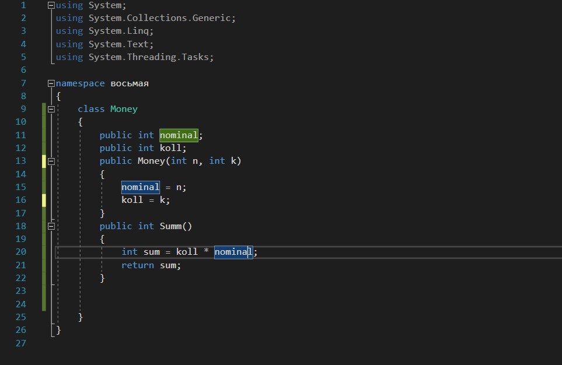
Task: Click the highlighted nominal field declaration
Action: (179, 135)
